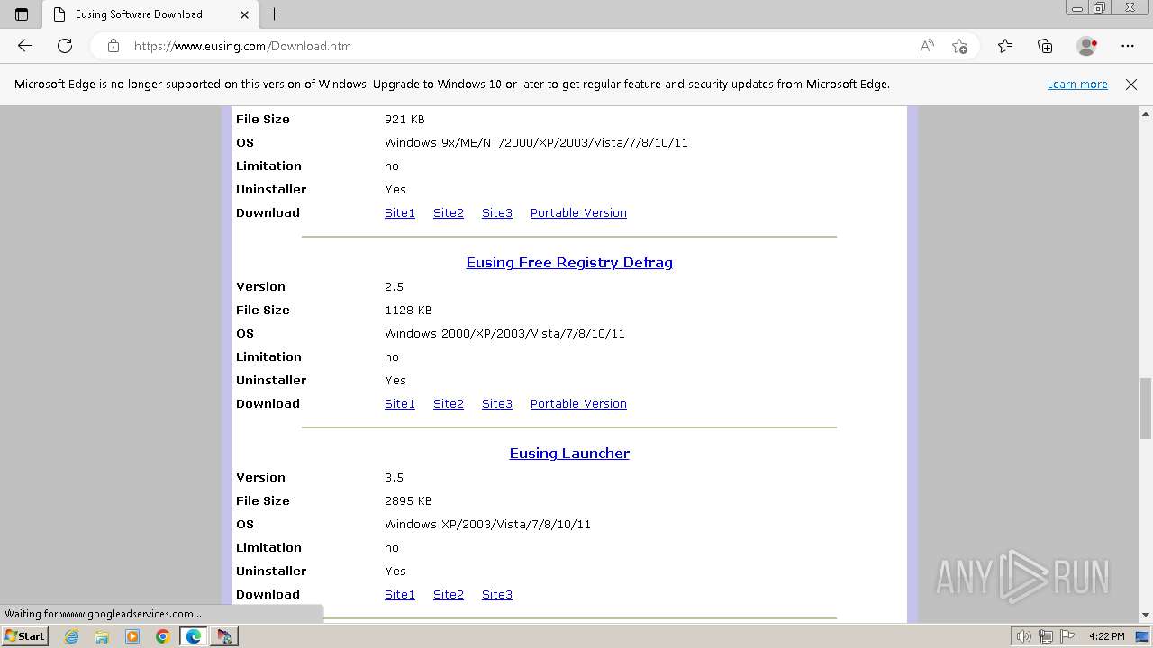Switch to Microsoft Edge taskbar button
The image size is (1153, 648).
point(194,636)
